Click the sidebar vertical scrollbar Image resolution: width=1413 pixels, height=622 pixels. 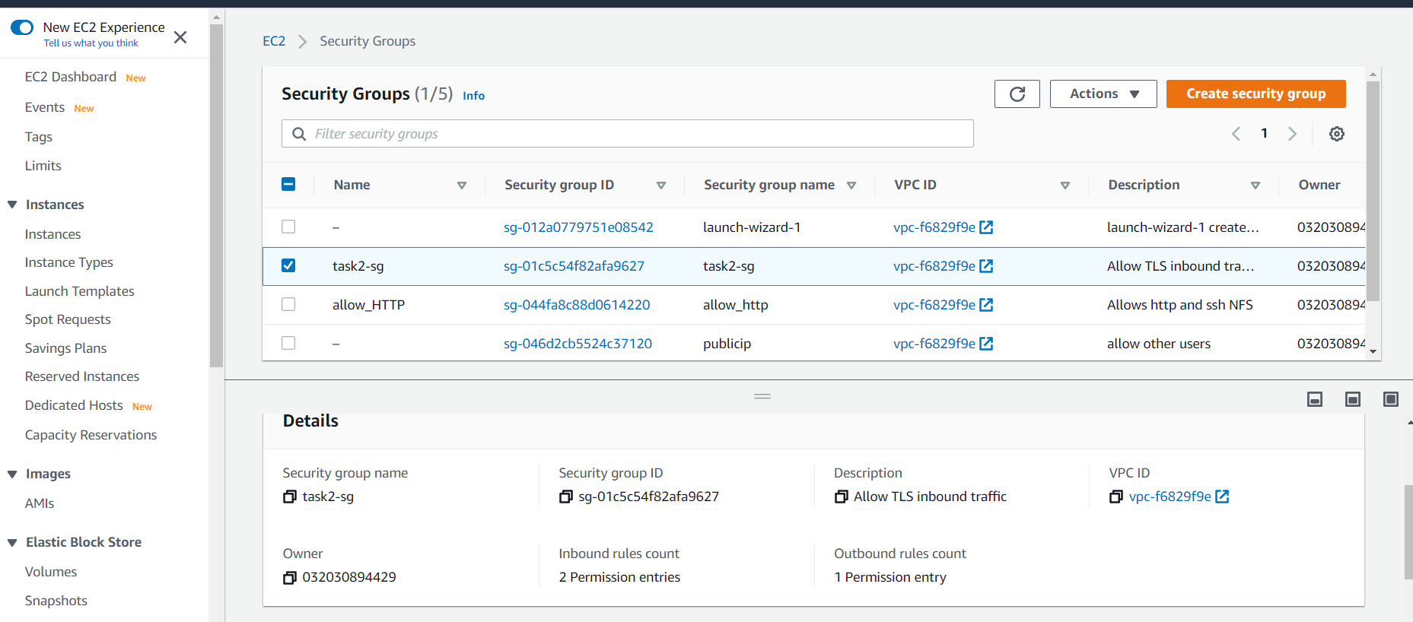pos(216,195)
